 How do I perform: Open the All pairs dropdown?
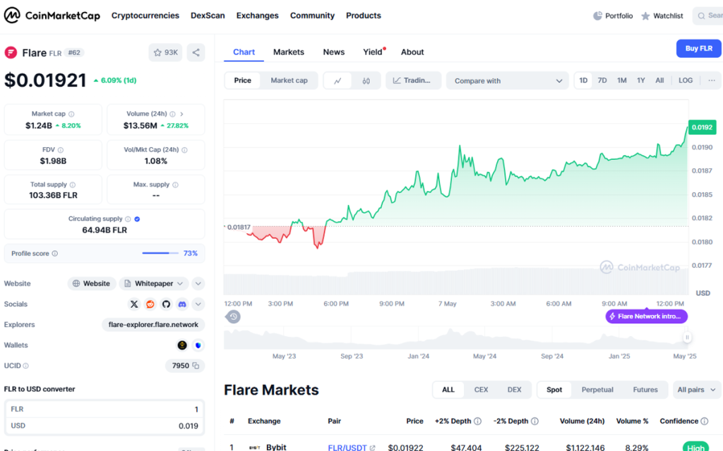(697, 390)
